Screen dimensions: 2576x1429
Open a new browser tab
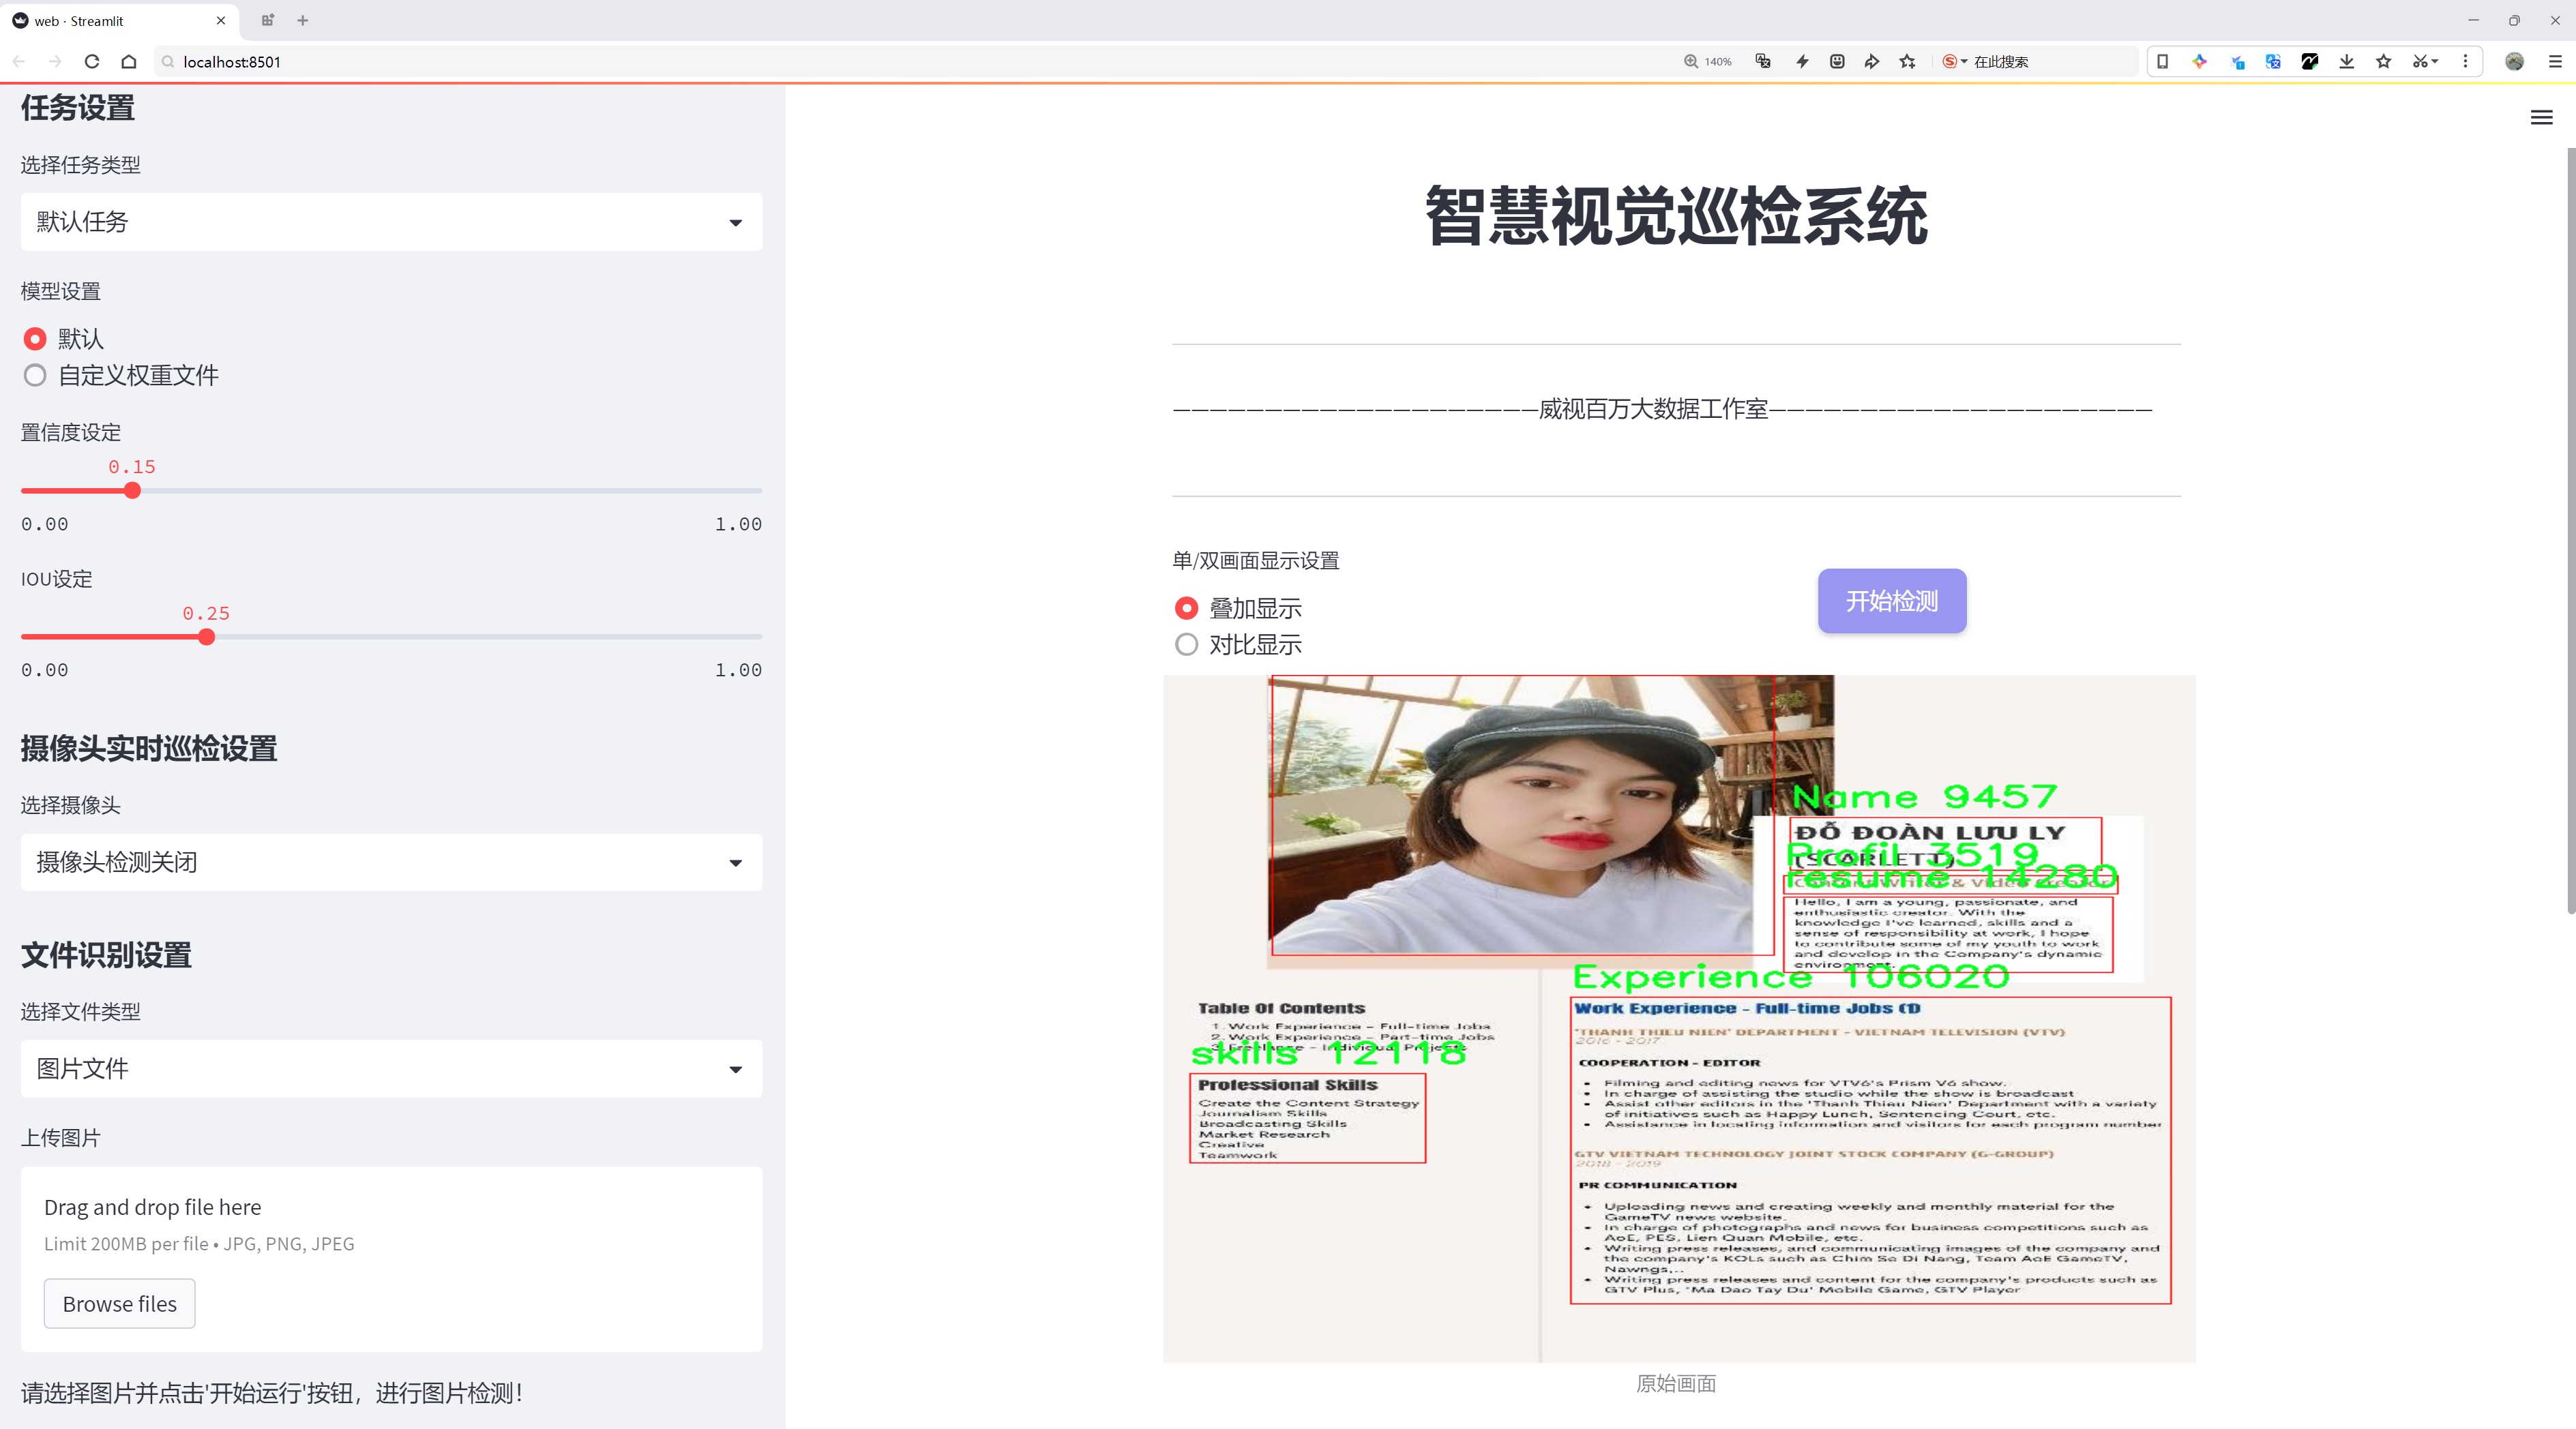pyautogui.click(x=303, y=20)
